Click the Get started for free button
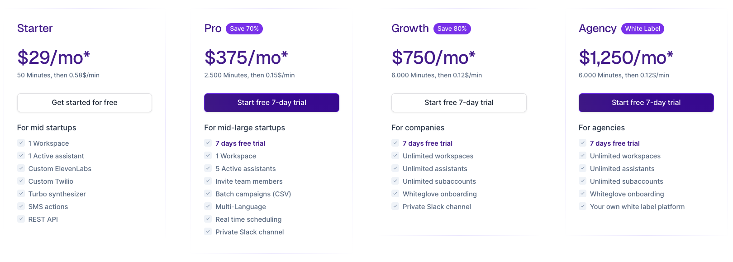Image resolution: width=733 pixels, height=262 pixels. [x=85, y=103]
